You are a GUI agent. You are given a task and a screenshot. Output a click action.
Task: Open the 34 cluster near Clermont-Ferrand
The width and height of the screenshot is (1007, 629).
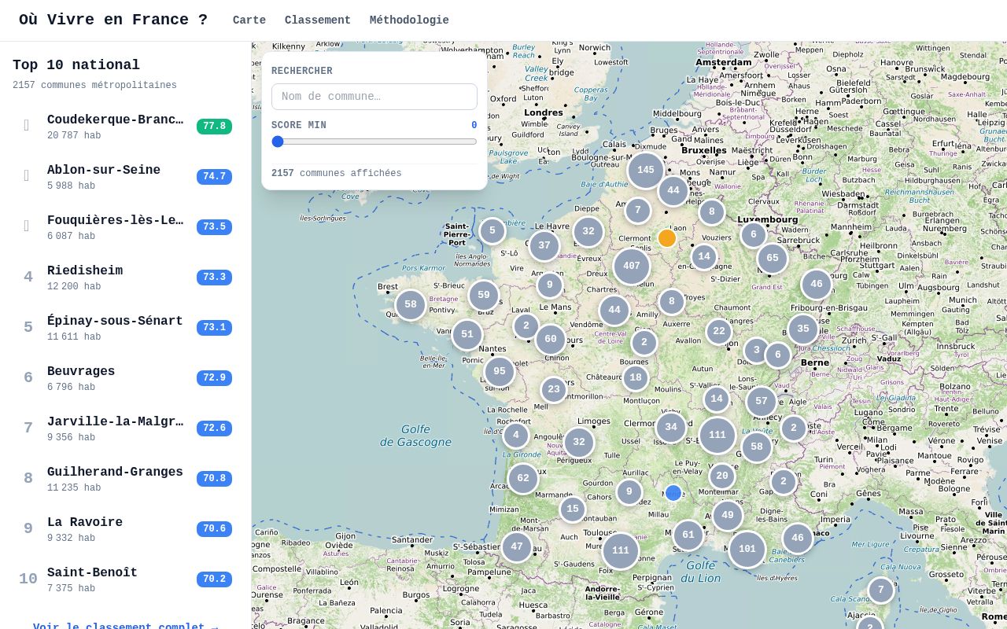(x=671, y=428)
